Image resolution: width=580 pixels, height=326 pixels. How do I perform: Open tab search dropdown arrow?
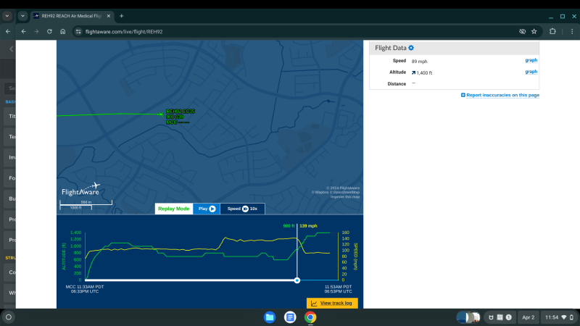click(23, 16)
